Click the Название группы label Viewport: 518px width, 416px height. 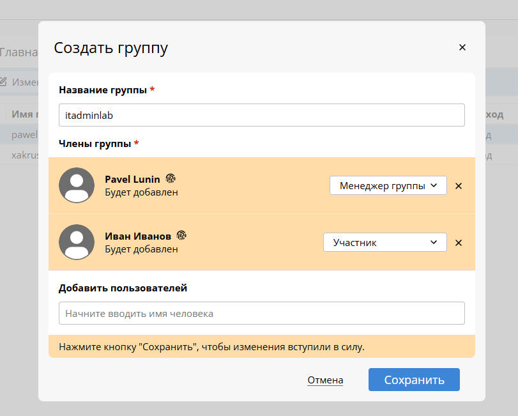103,90
